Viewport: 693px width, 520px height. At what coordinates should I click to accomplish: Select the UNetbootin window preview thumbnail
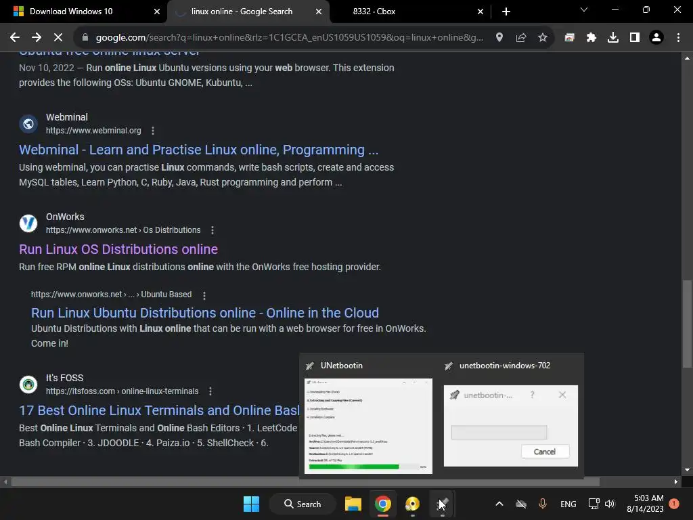coord(368,426)
